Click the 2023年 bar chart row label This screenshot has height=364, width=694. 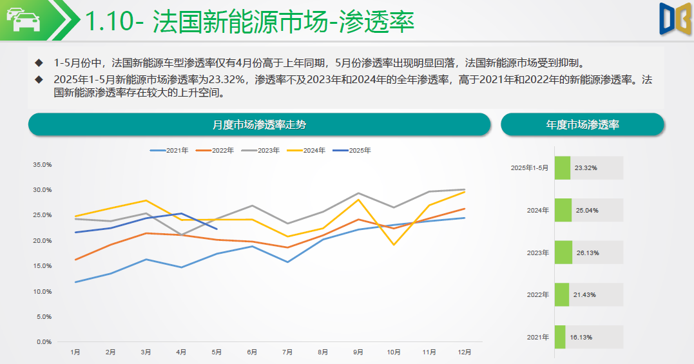(x=538, y=253)
